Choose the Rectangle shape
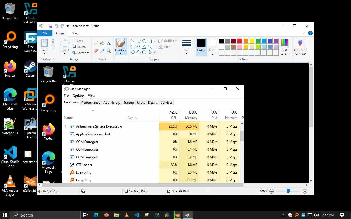 (x=149, y=41)
